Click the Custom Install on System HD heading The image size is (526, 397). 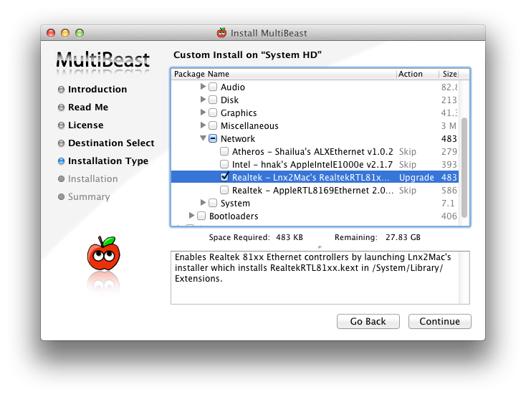click(x=247, y=54)
